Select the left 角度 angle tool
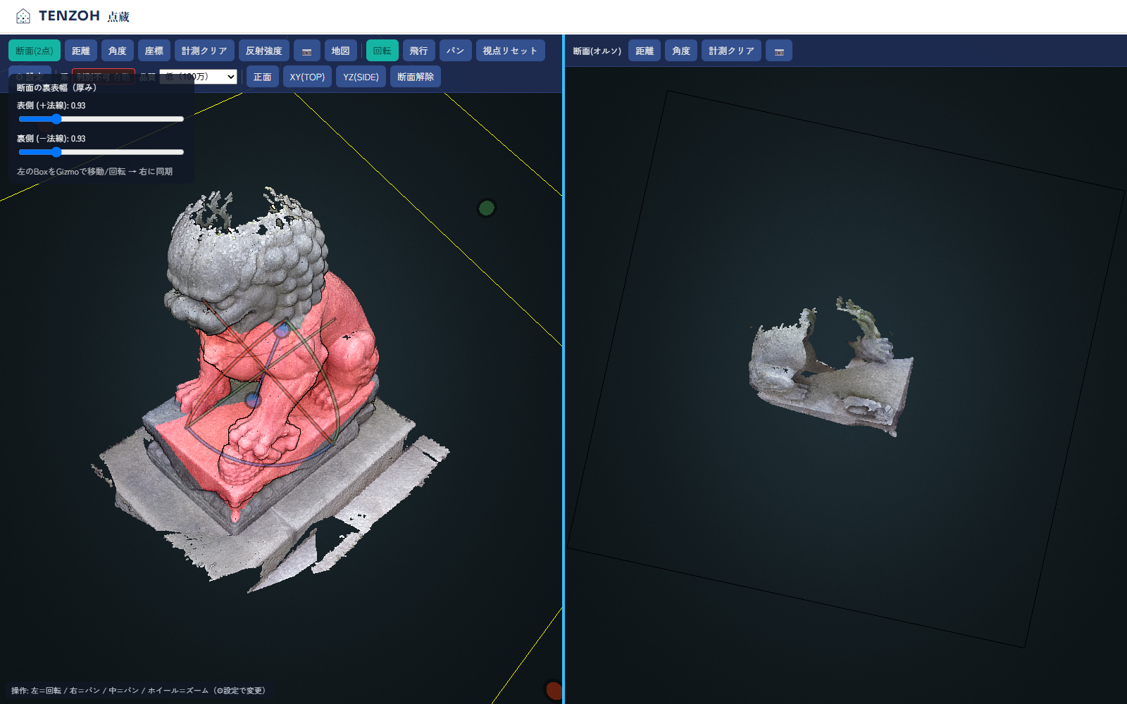Image resolution: width=1127 pixels, height=704 pixels. click(x=118, y=51)
